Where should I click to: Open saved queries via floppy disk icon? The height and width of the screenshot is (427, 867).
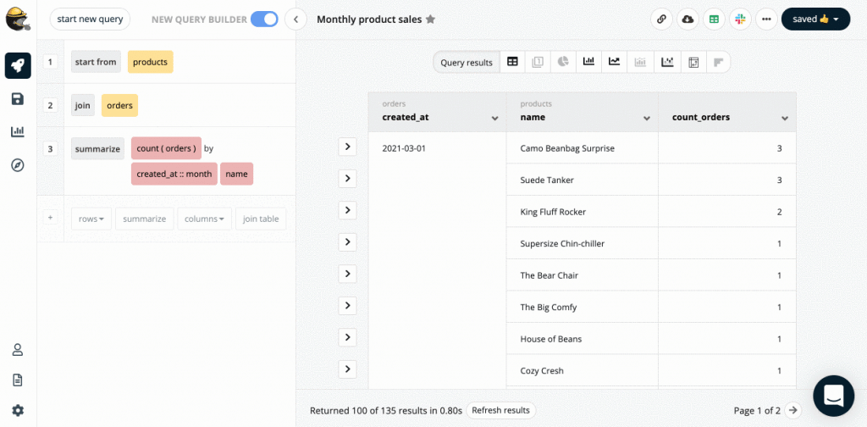coord(18,99)
